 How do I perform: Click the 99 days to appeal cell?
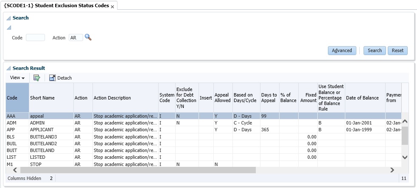pos(270,116)
